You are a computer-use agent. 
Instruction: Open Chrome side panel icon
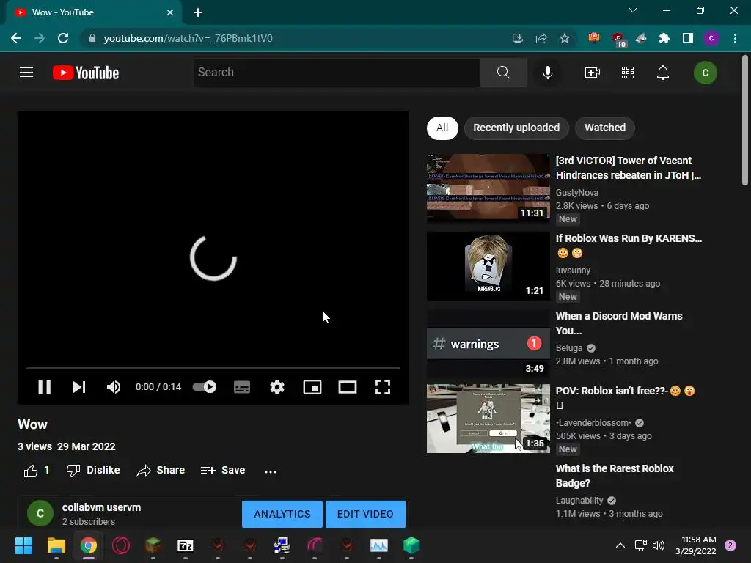tap(688, 38)
